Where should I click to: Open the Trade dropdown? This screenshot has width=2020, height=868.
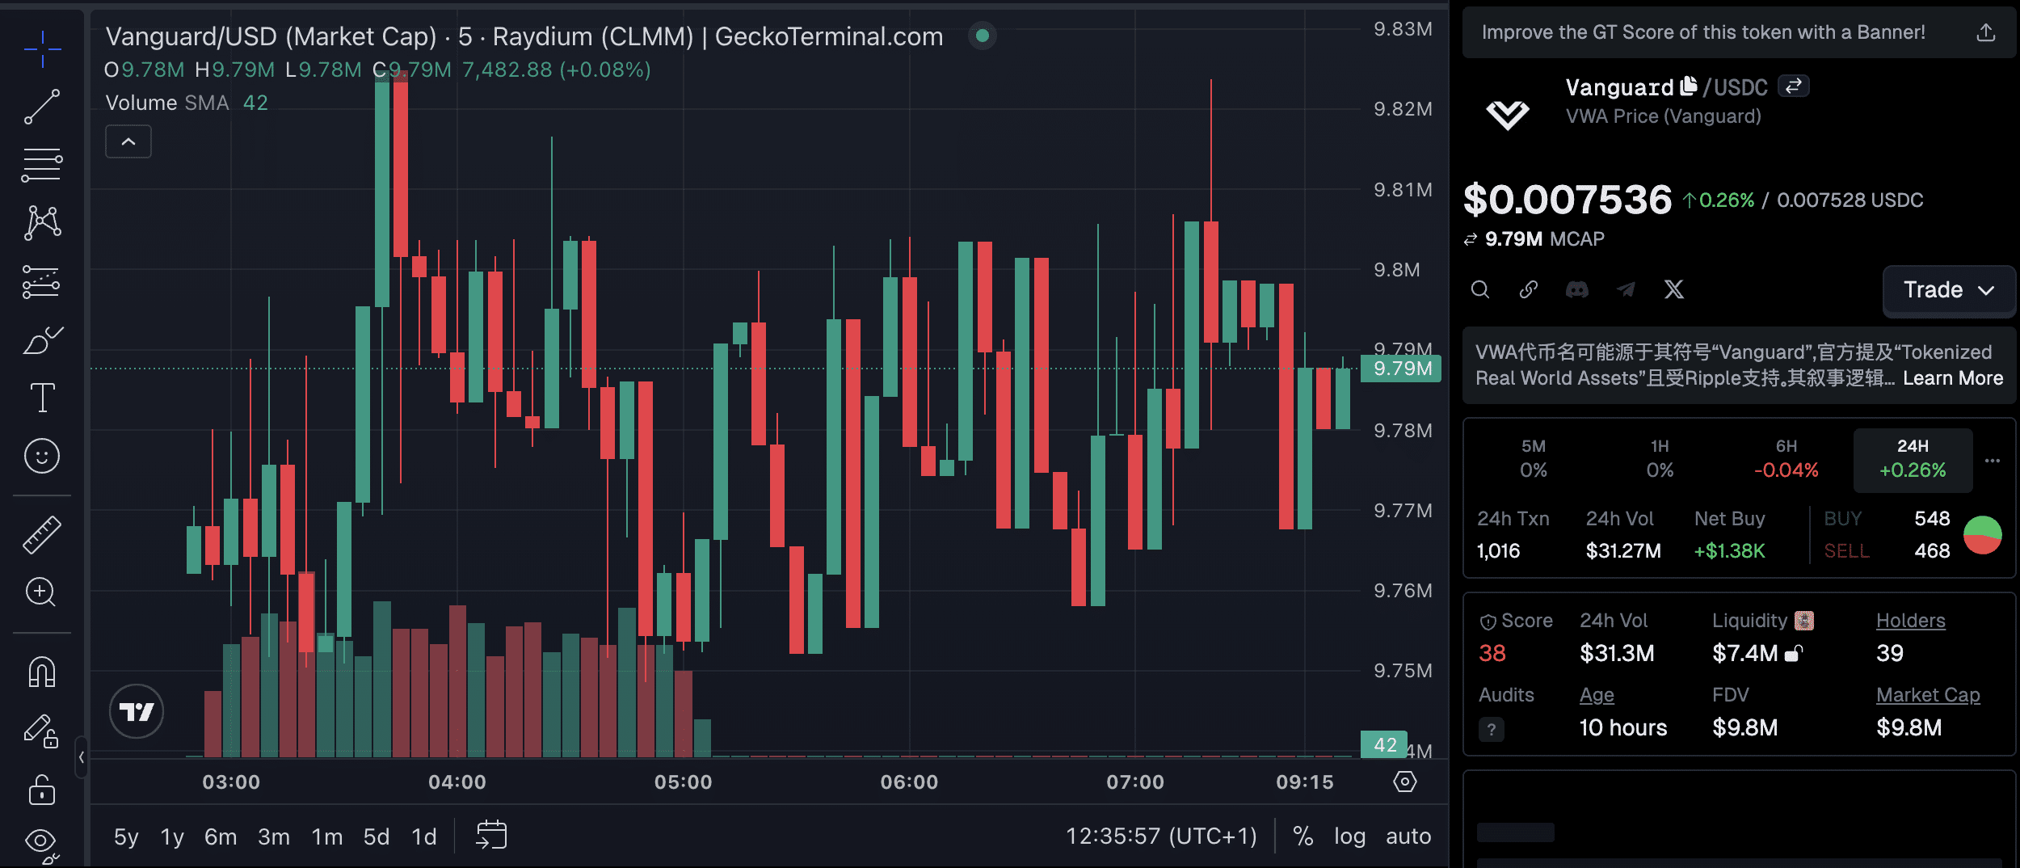coord(1949,290)
